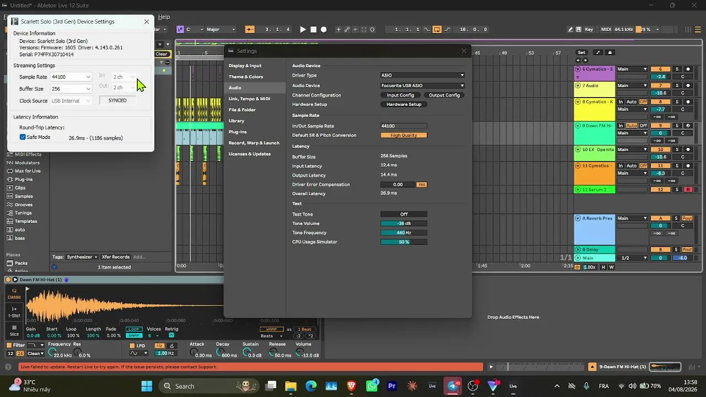The image size is (706, 397).
Task: Click the transport Stop button
Action: coord(313,29)
